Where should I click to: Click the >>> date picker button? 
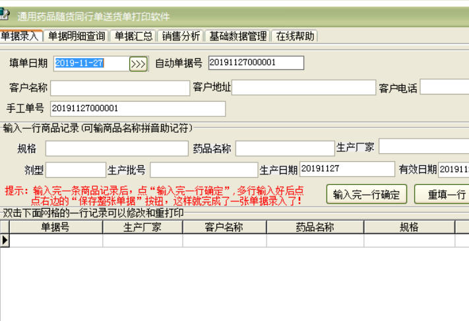coord(138,63)
